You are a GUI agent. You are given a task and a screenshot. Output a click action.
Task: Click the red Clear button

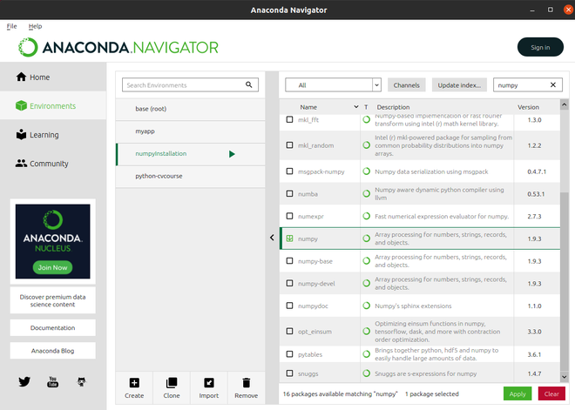pyautogui.click(x=551, y=393)
